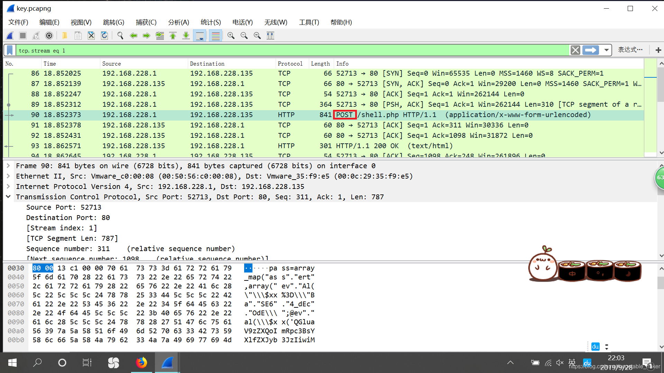Image resolution: width=664 pixels, height=373 pixels.
Task: Open capture options gear icon
Action: pos(49,36)
